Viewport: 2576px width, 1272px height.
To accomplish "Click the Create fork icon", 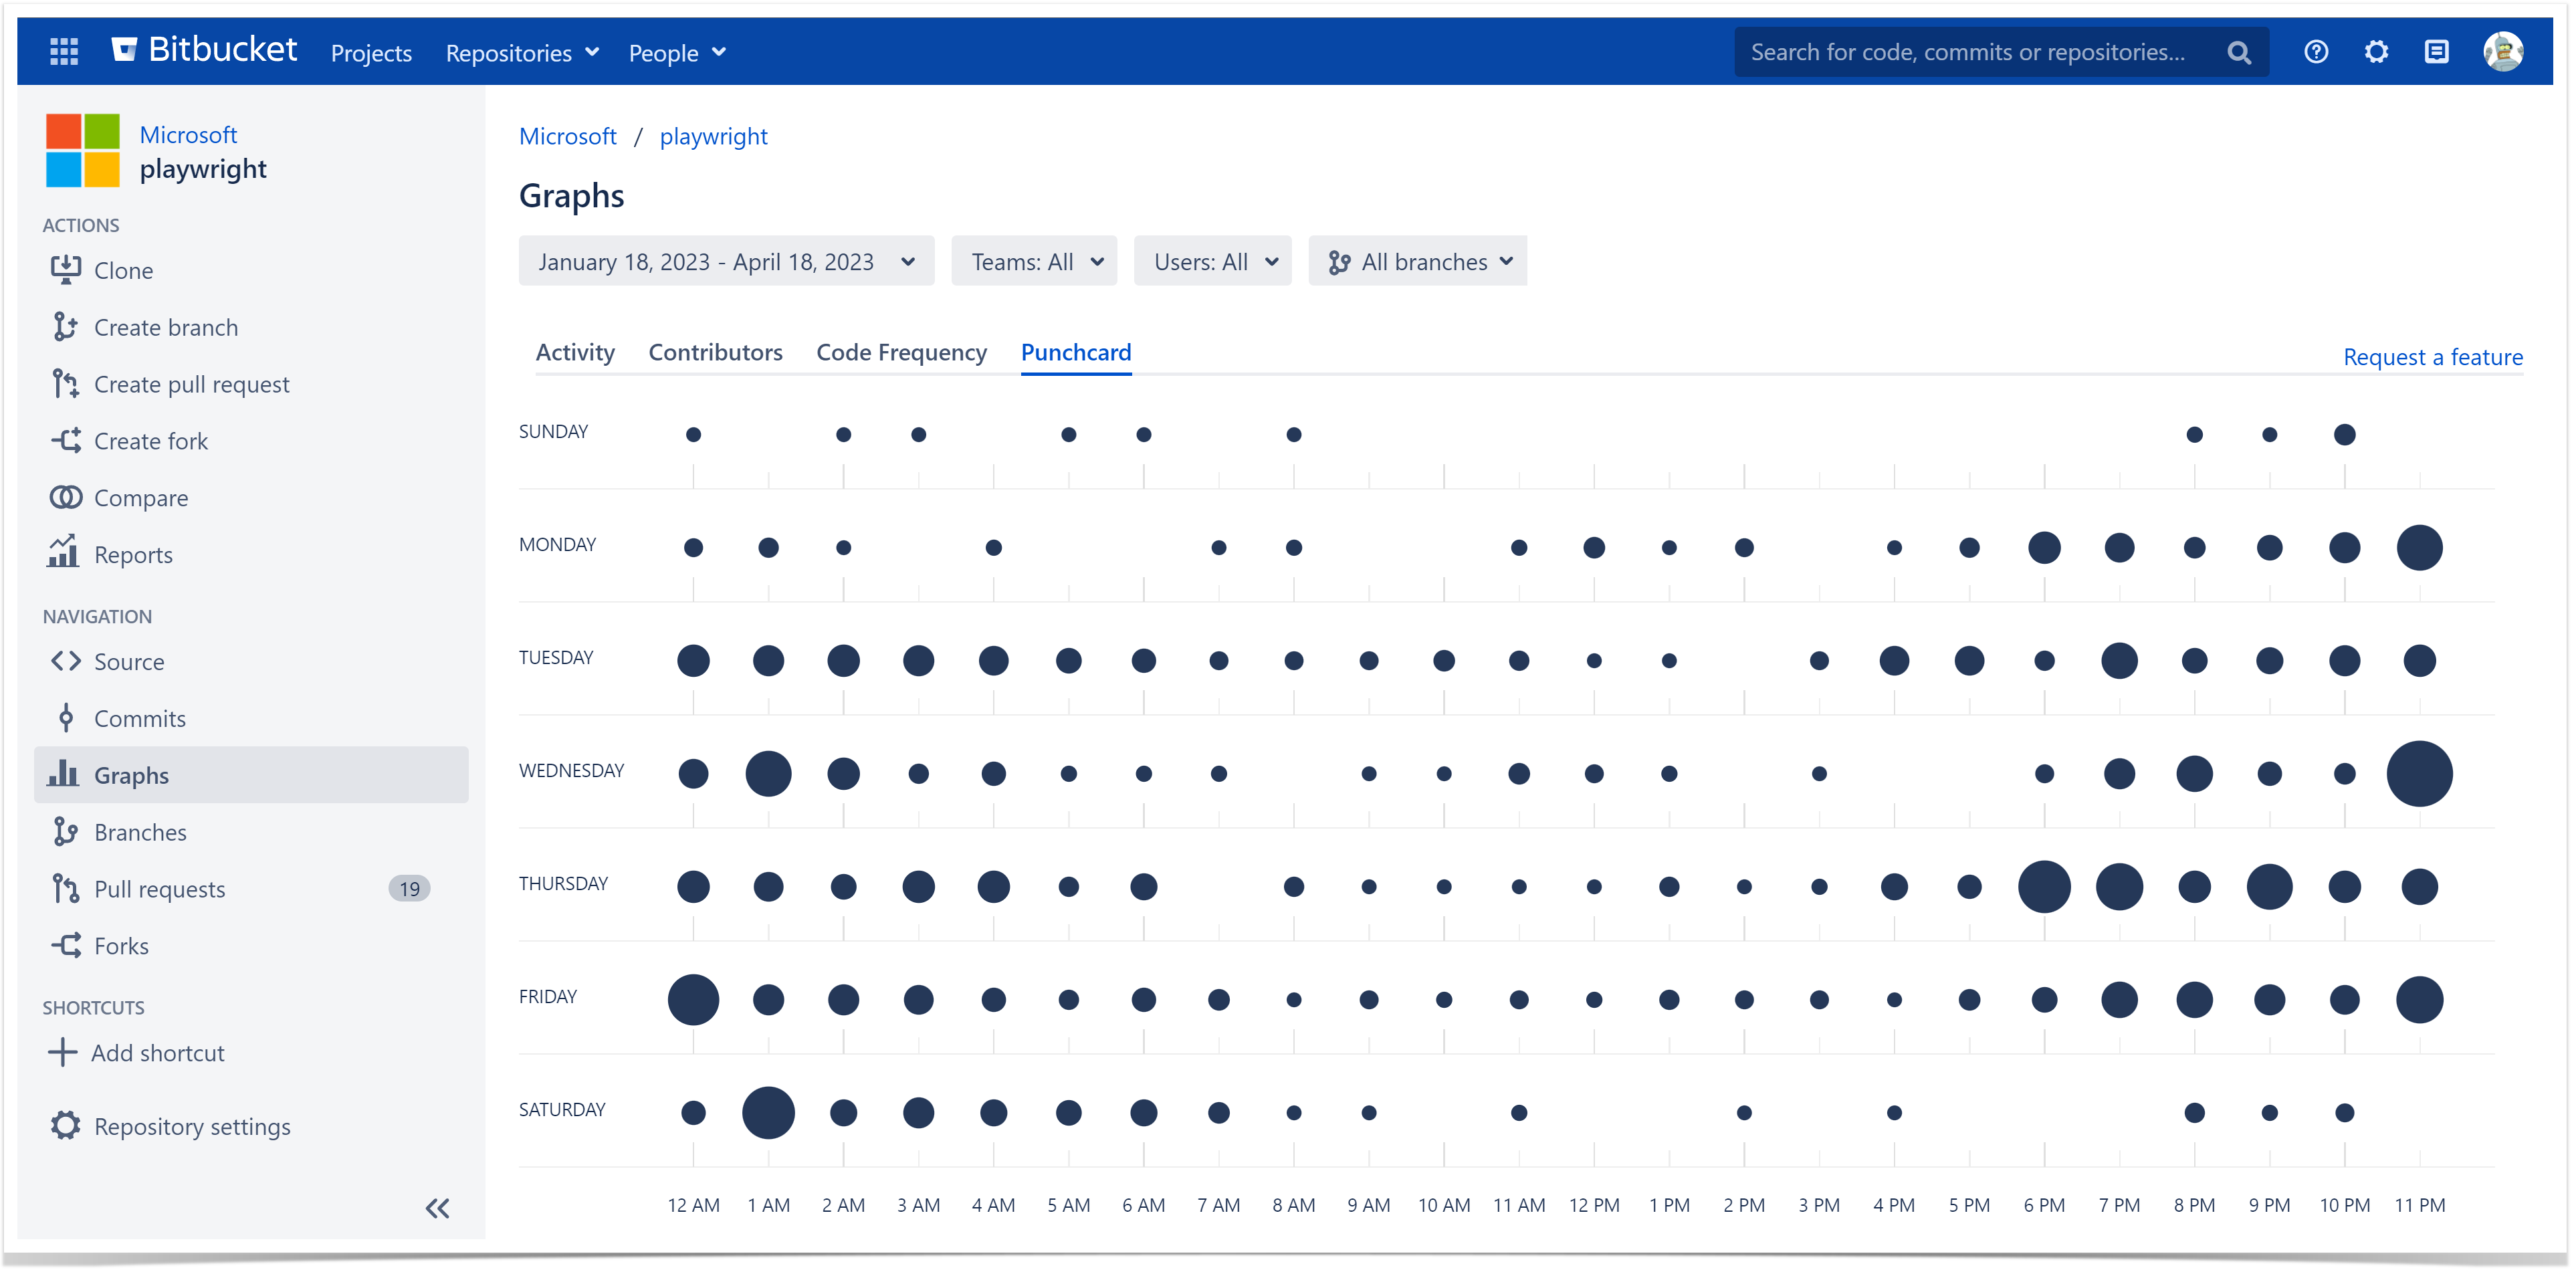I will (x=66, y=441).
